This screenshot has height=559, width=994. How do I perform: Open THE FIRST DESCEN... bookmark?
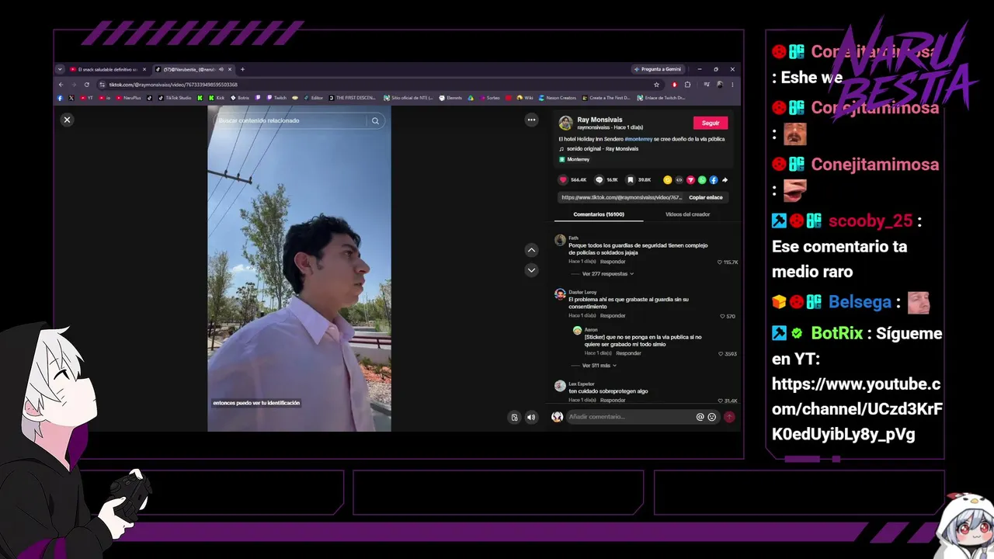point(353,98)
